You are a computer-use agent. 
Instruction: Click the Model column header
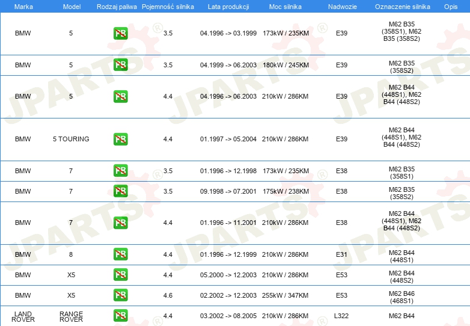[72, 7]
